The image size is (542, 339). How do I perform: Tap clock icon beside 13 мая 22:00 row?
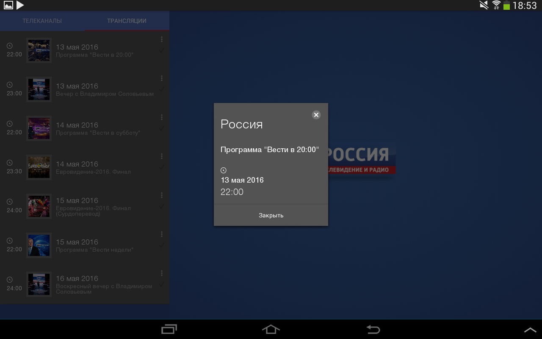[10, 46]
